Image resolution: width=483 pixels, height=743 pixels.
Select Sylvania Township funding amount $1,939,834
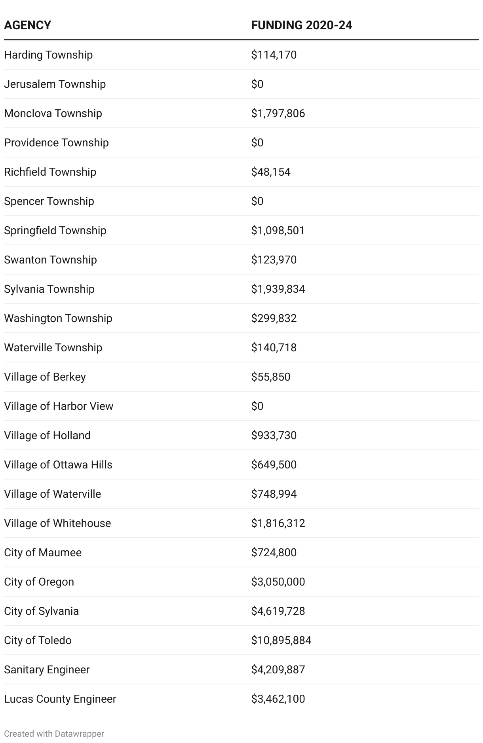pyautogui.click(x=278, y=289)
